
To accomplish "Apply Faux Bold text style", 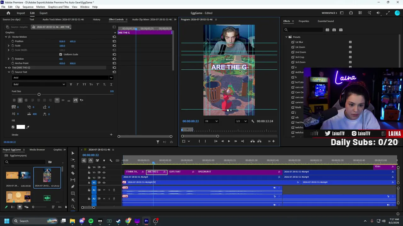I will pos(71,84).
